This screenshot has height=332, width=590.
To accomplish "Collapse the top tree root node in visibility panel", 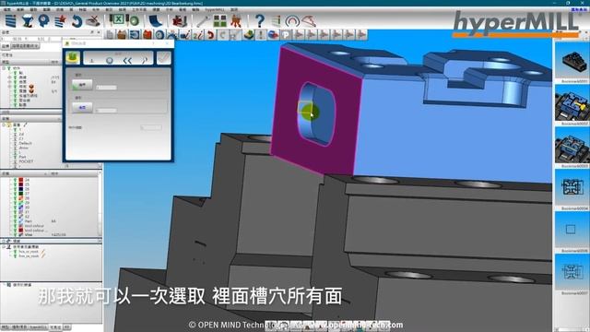I will pyautogui.click(x=4, y=68).
